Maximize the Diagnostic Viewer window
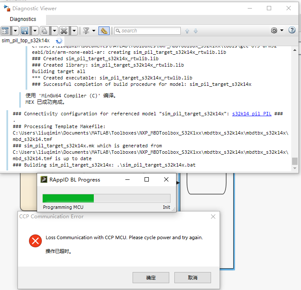Viewport: 301px width, 290px height. click(x=269, y=8)
